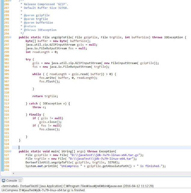Click 'return trgFile;' statement
The image size is (191, 193).
pos(45,96)
